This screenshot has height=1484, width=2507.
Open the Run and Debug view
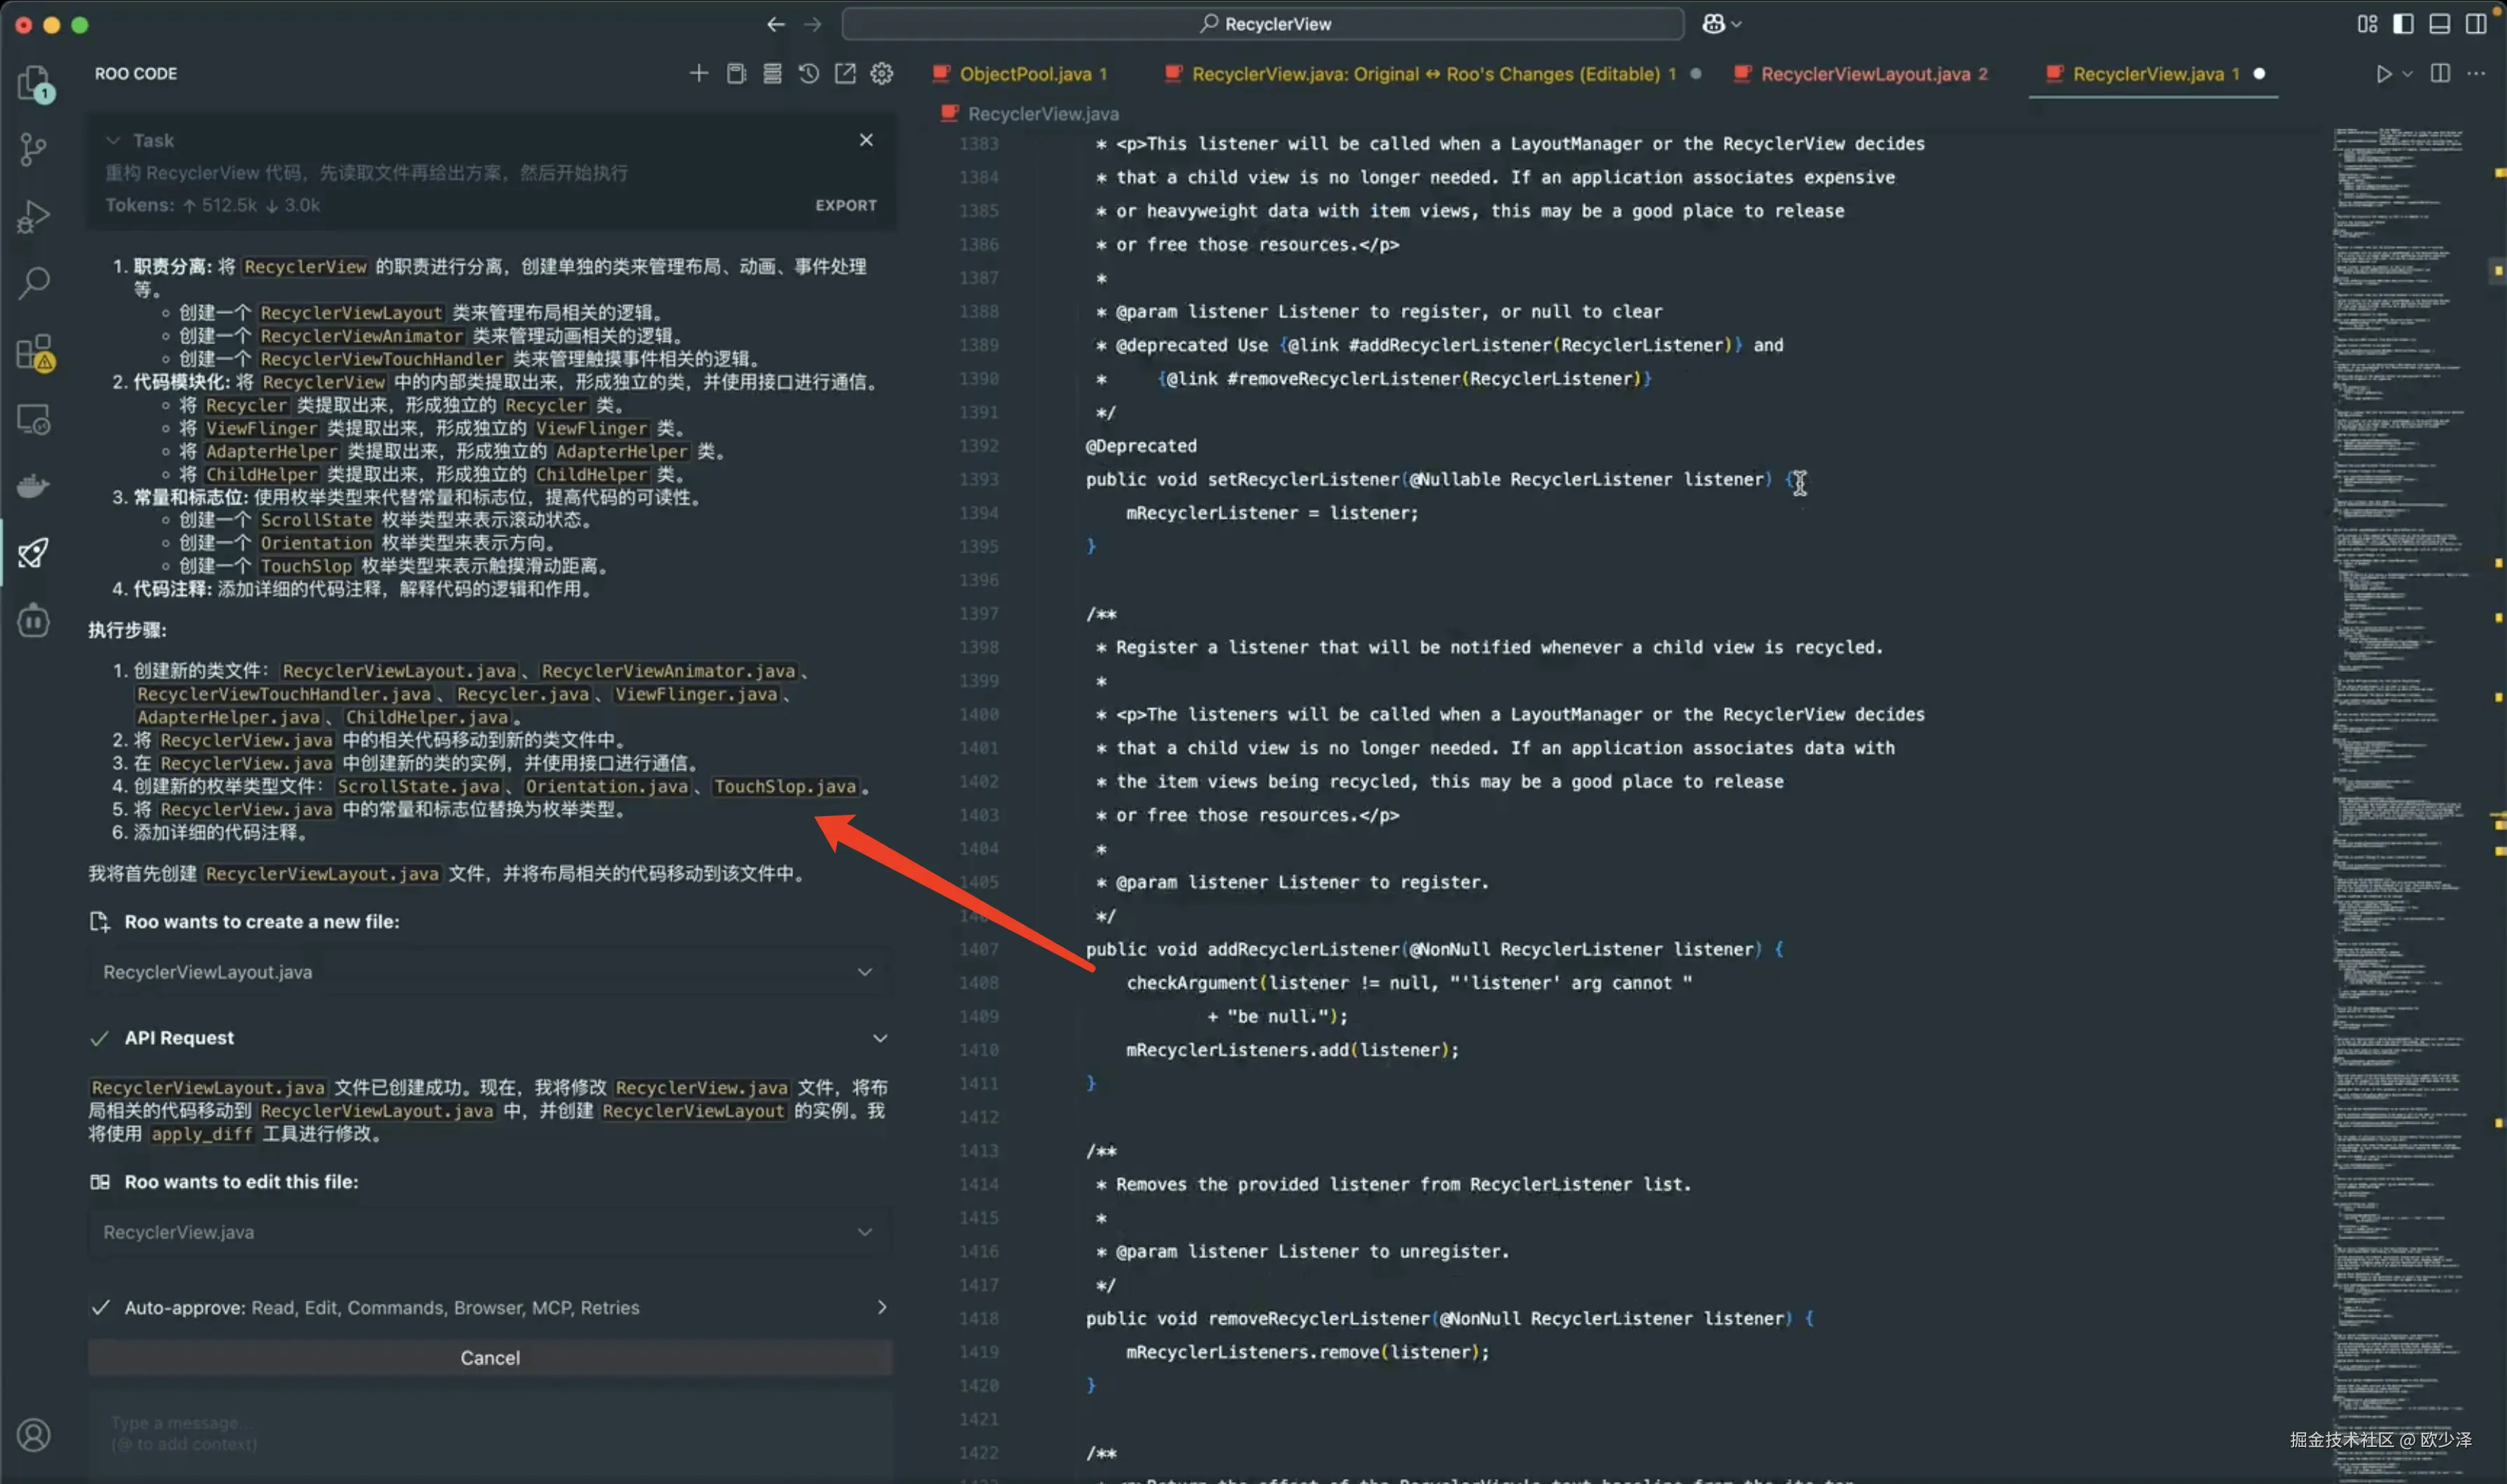(34, 216)
